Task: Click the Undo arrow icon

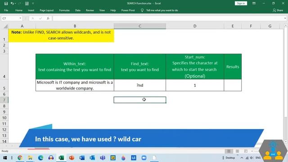Action: click(12, 4)
